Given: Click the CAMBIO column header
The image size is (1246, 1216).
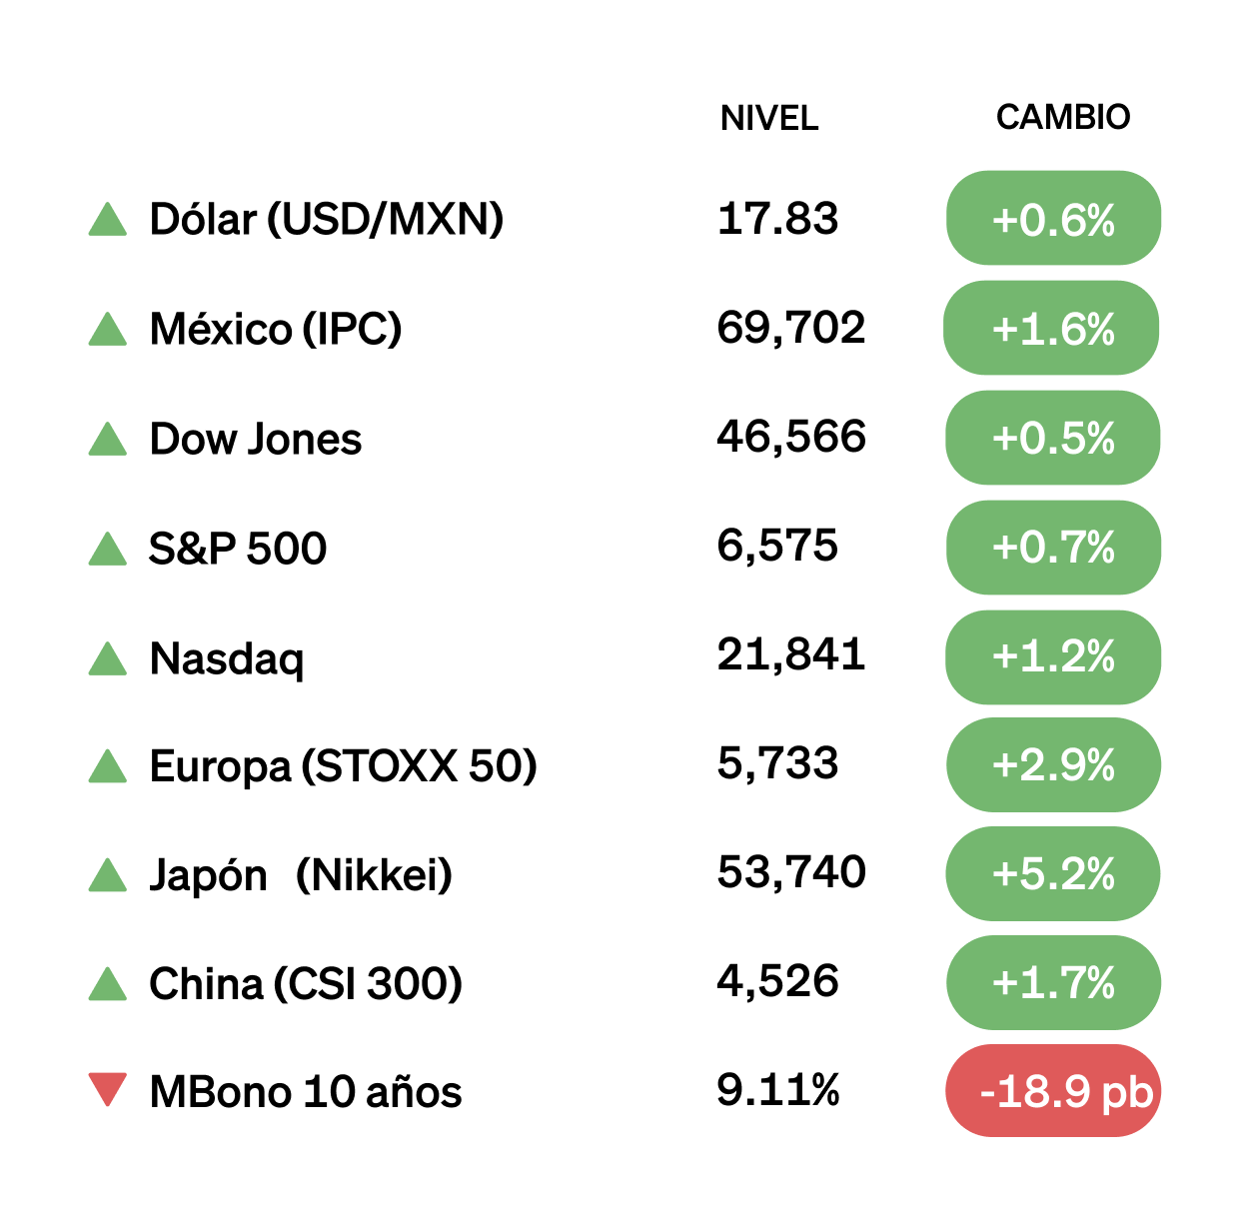Looking at the screenshot, I should pos(1063,117).
